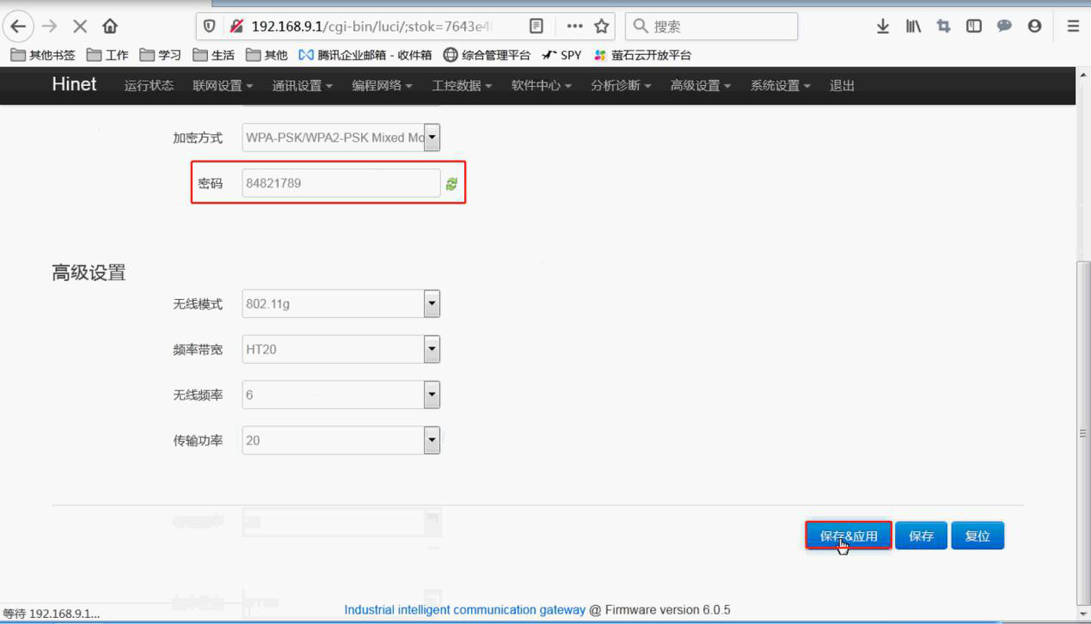Toggle reader view icon in address bar
Viewport: 1091px width, 624px height.
click(536, 27)
